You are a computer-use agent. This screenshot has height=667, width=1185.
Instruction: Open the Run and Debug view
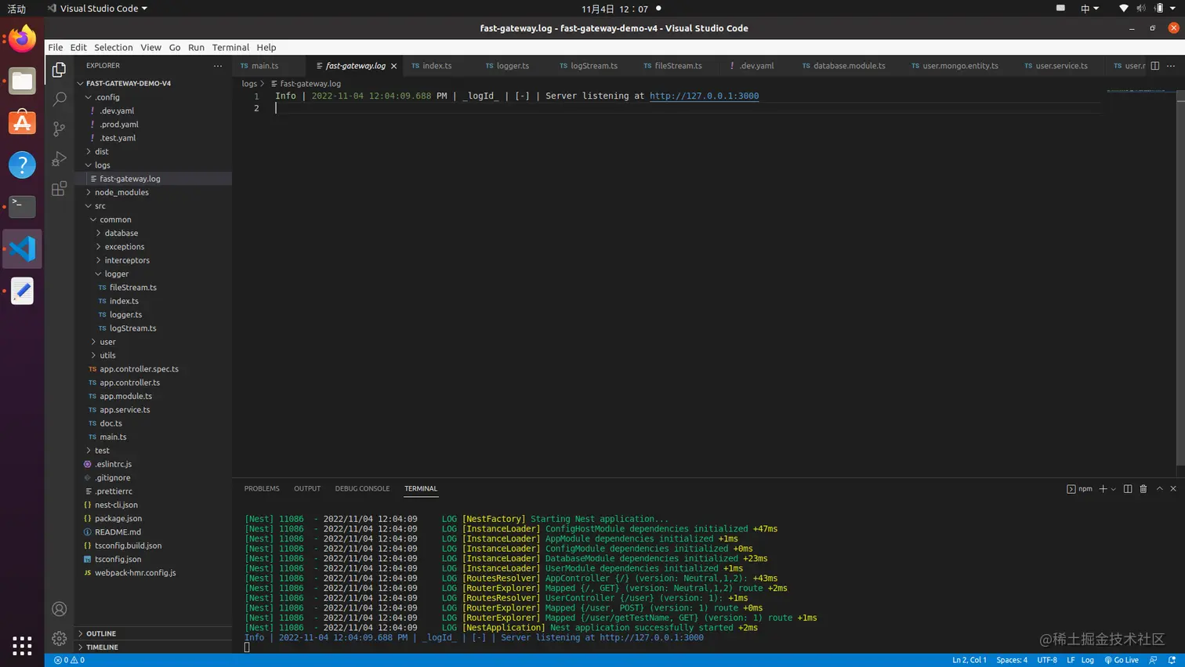59,159
